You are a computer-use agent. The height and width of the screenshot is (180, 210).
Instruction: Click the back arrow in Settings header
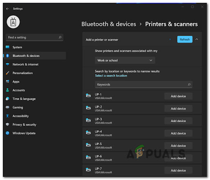(7, 9)
